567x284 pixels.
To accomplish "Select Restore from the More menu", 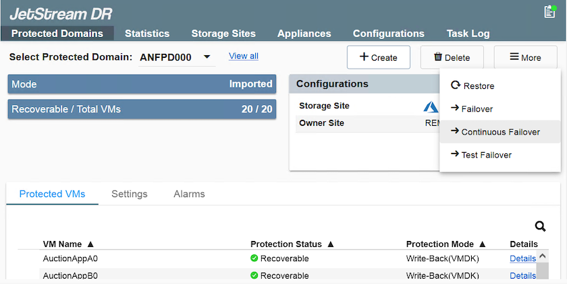I will [x=473, y=86].
